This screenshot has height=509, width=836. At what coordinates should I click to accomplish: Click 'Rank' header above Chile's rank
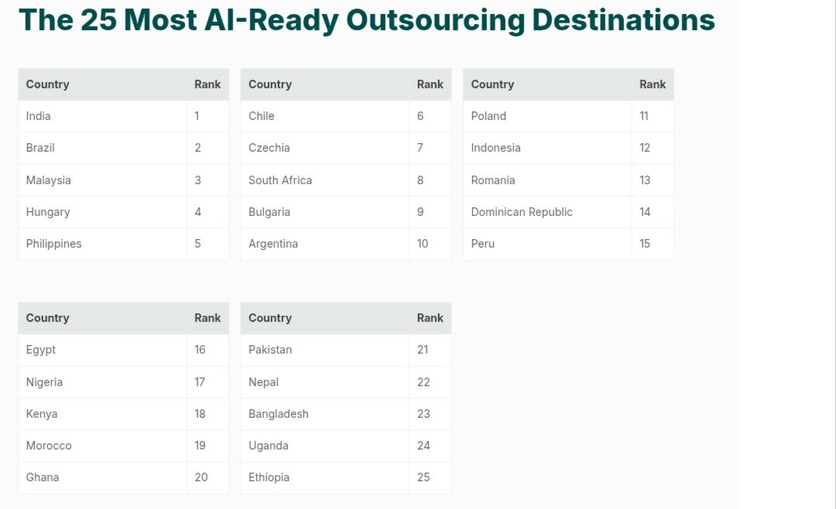[x=430, y=85]
